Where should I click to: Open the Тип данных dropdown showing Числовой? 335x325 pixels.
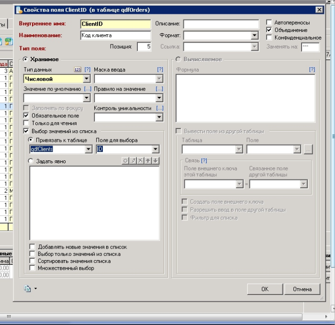[87, 79]
